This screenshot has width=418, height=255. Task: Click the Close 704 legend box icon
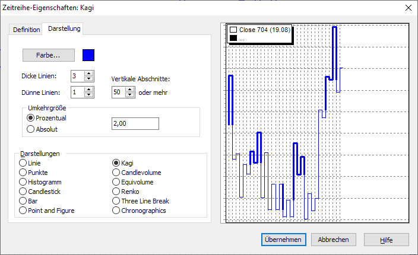coord(233,29)
